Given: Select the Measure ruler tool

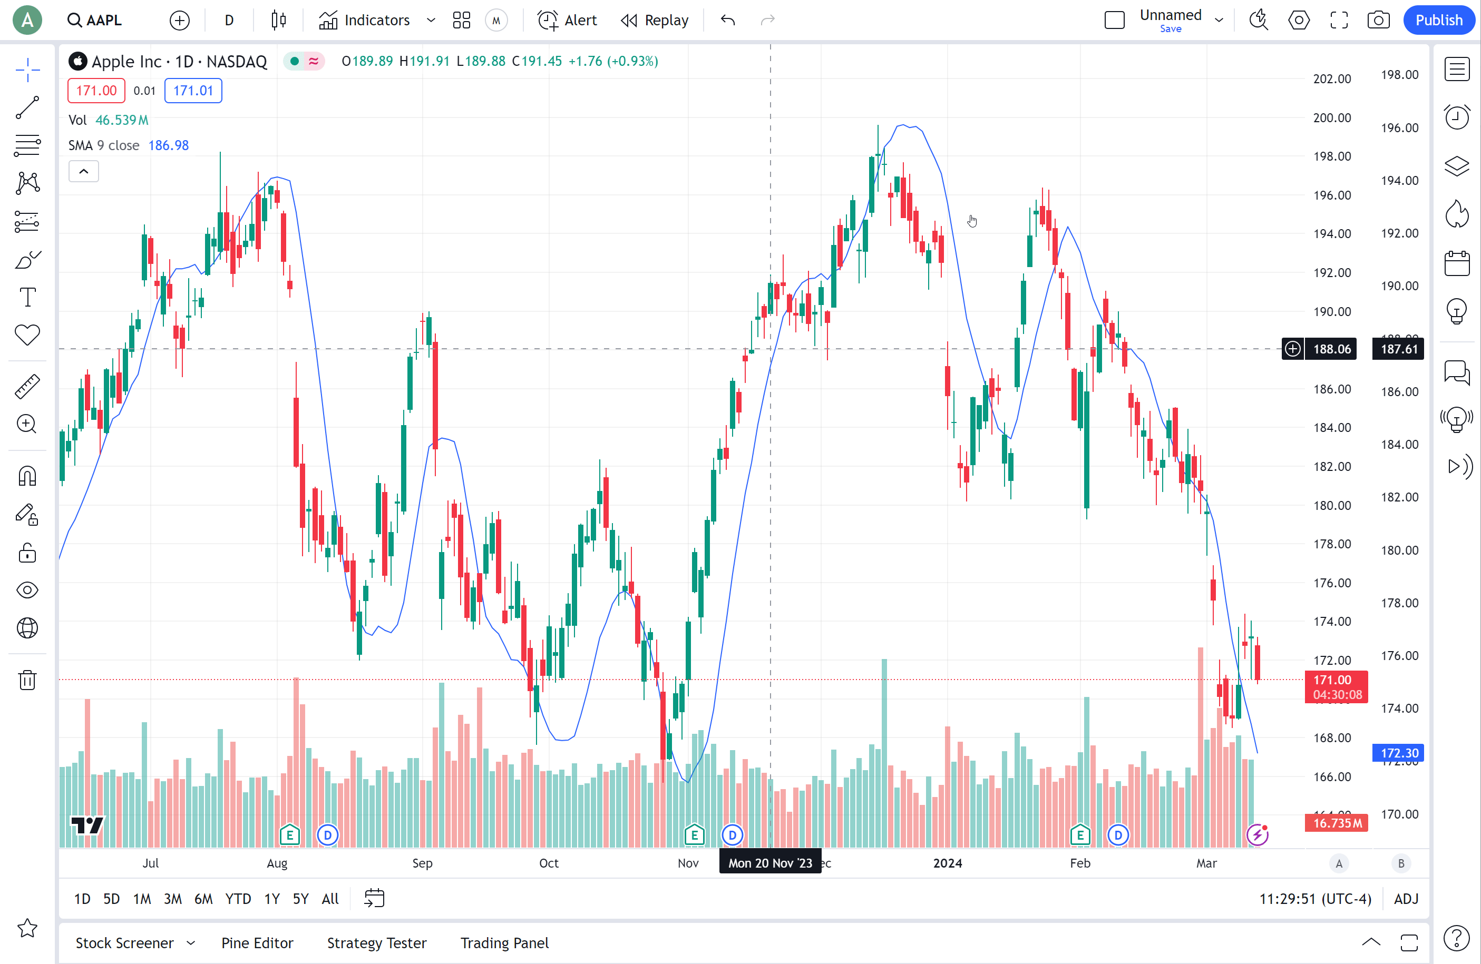Looking at the screenshot, I should [x=27, y=386].
